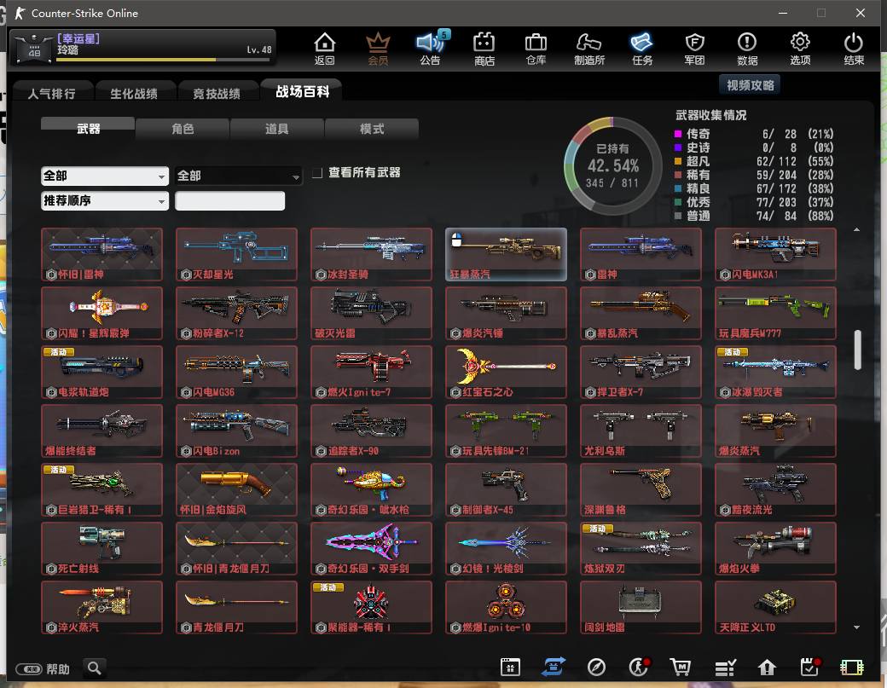Click the up-arrow house icon in bottom bar
The image size is (887, 688).
[767, 668]
